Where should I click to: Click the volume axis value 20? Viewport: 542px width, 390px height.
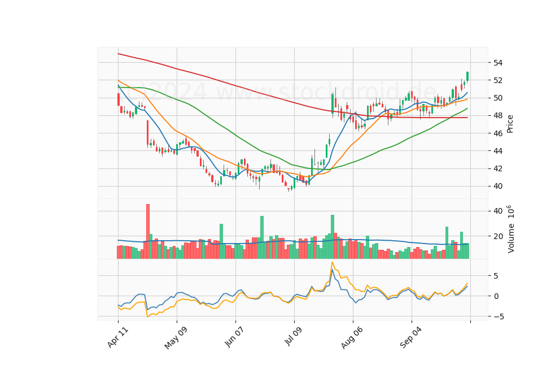[x=498, y=236]
